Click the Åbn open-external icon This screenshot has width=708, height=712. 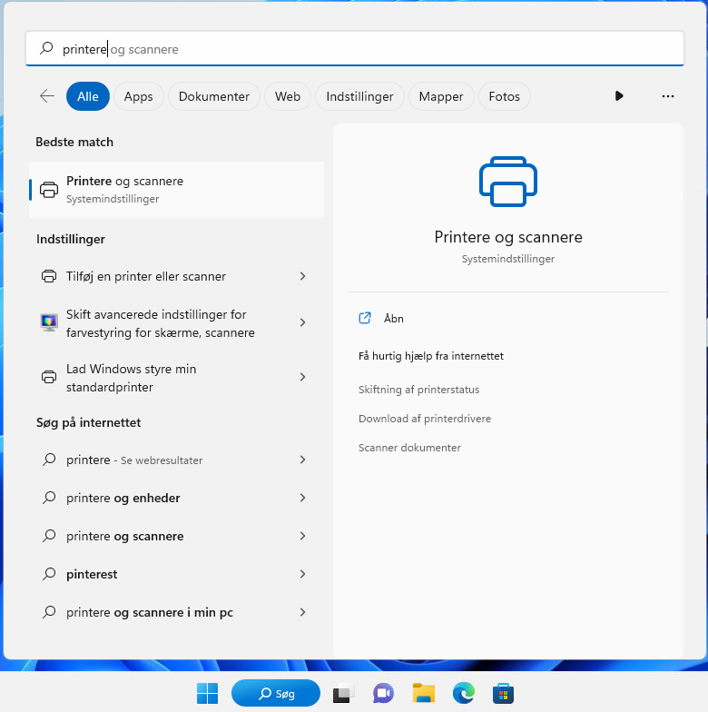(x=365, y=318)
